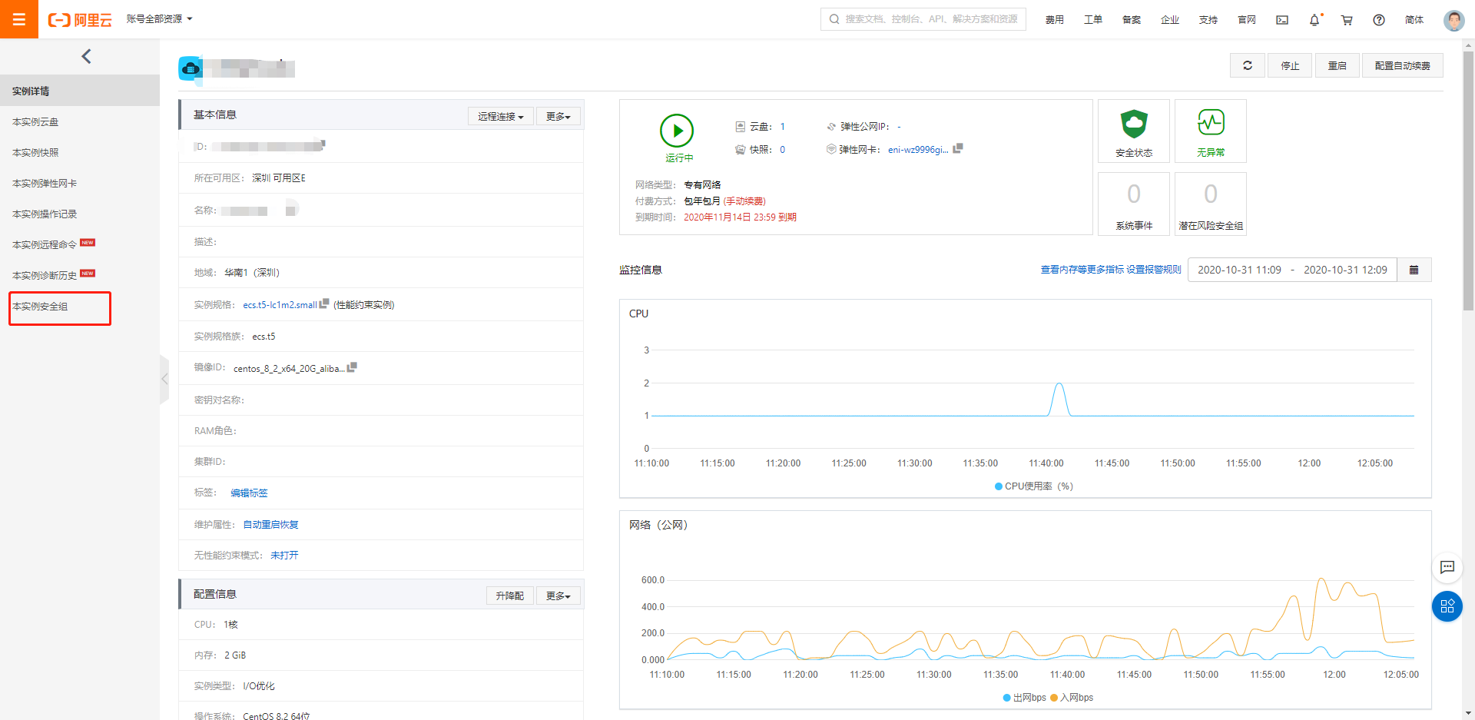1475x720 pixels.
Task: Go back with the sidebar arrow
Action: (x=86, y=56)
